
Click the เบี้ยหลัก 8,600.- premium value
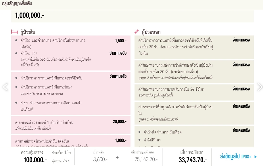(x=100, y=159)
